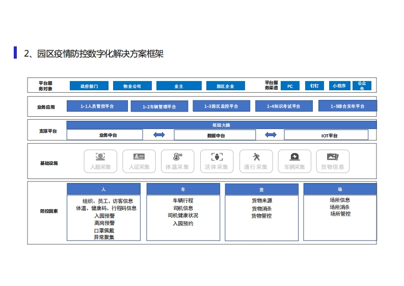
Task: Click the 货物信息 image icon
Action: 333,157
